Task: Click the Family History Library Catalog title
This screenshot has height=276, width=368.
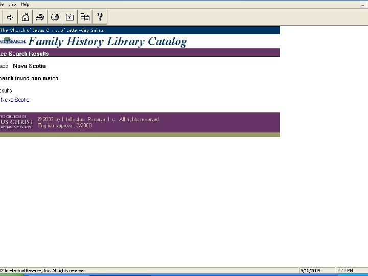Action: click(108, 41)
